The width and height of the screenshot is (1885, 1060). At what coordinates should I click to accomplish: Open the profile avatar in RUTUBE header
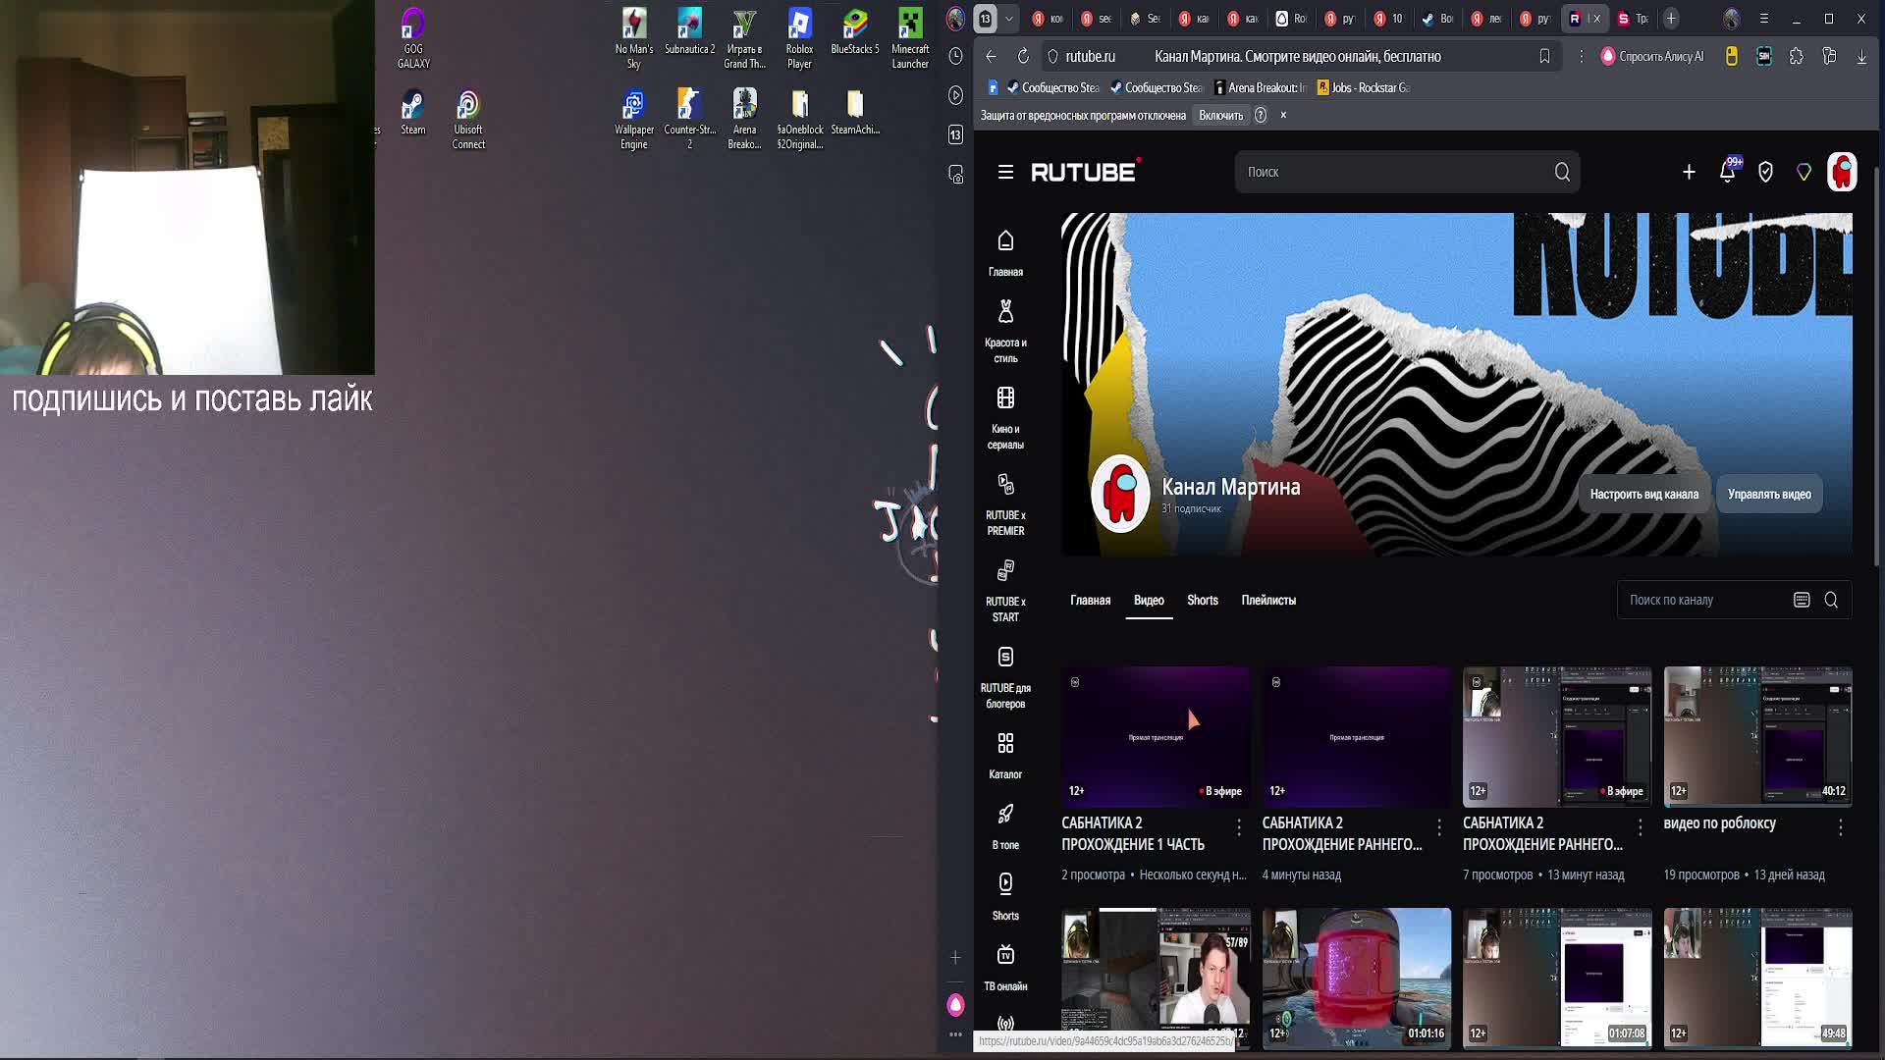[x=1842, y=172]
